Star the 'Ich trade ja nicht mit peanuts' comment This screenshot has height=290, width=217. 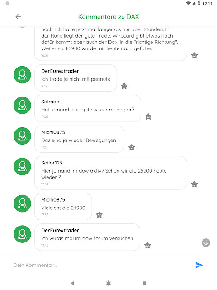coord(124,86)
